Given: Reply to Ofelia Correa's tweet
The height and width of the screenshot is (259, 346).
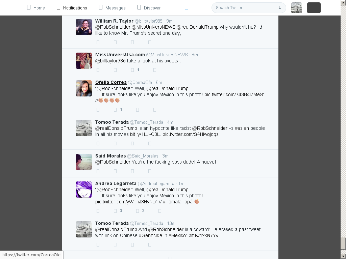Looking at the screenshot, I should [x=98, y=110].
